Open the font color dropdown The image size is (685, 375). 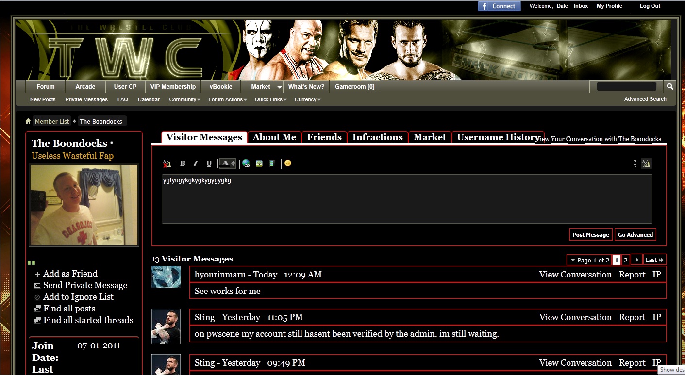pyautogui.click(x=228, y=163)
